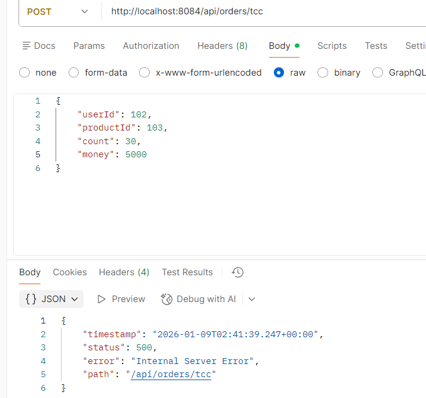Image resolution: width=426 pixels, height=398 pixels.
Task: Select the form-data radio option
Action: click(x=74, y=73)
